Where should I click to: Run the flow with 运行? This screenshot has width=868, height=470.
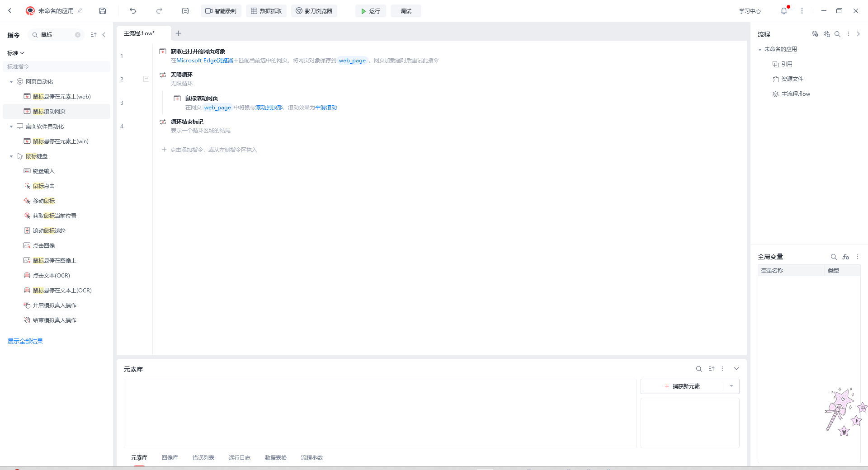coord(371,11)
